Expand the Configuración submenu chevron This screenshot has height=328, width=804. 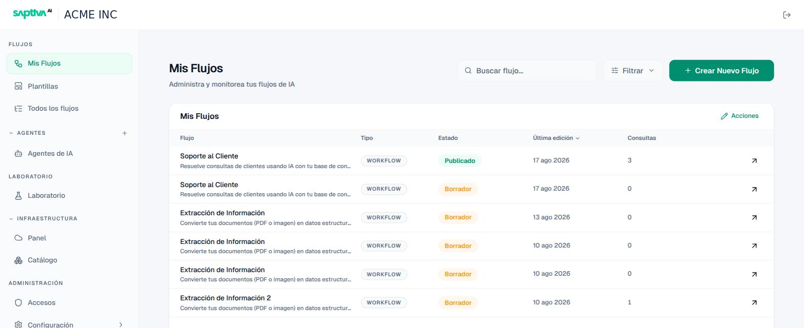click(x=121, y=325)
